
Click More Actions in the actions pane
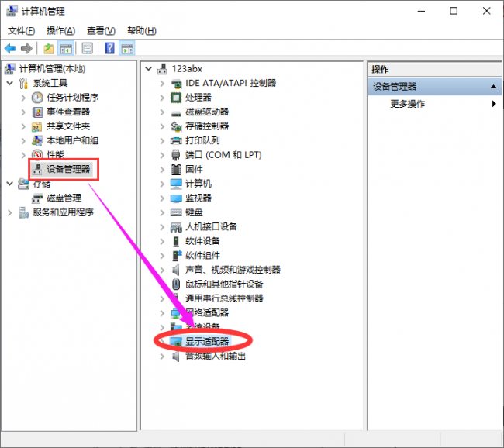(x=408, y=104)
